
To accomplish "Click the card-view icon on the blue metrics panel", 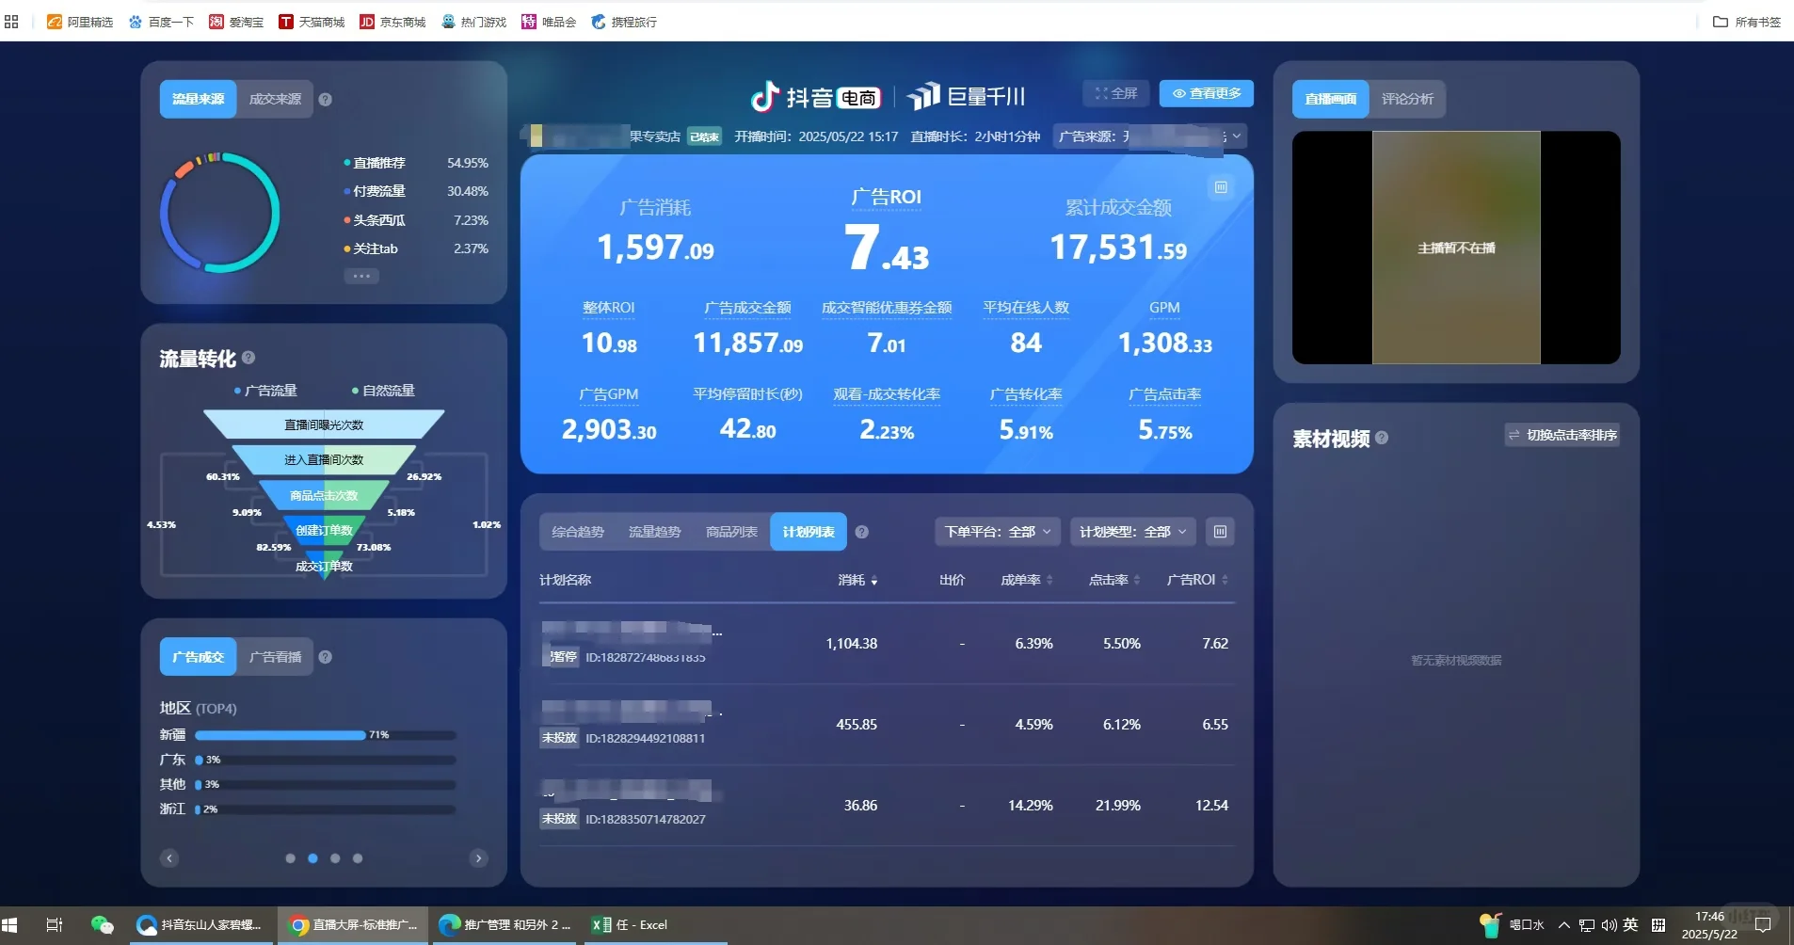I will click(1221, 186).
